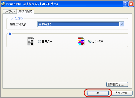Click the colored document icon next to カラー
The image size is (135, 98).
coord(81,41)
